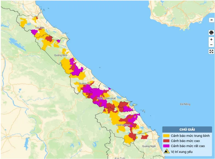
Task: Click the Quảng Bình province label
Action: tap(61, 55)
